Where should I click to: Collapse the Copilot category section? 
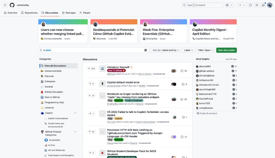75,113
